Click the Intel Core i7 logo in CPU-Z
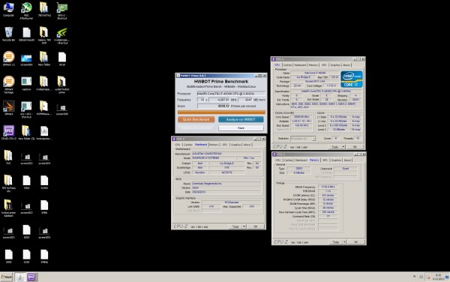450x282 pixels. [352, 79]
